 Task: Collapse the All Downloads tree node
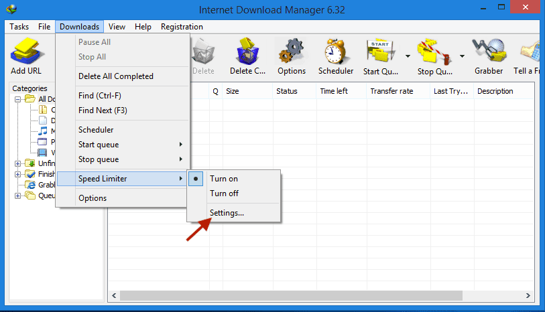pos(17,99)
